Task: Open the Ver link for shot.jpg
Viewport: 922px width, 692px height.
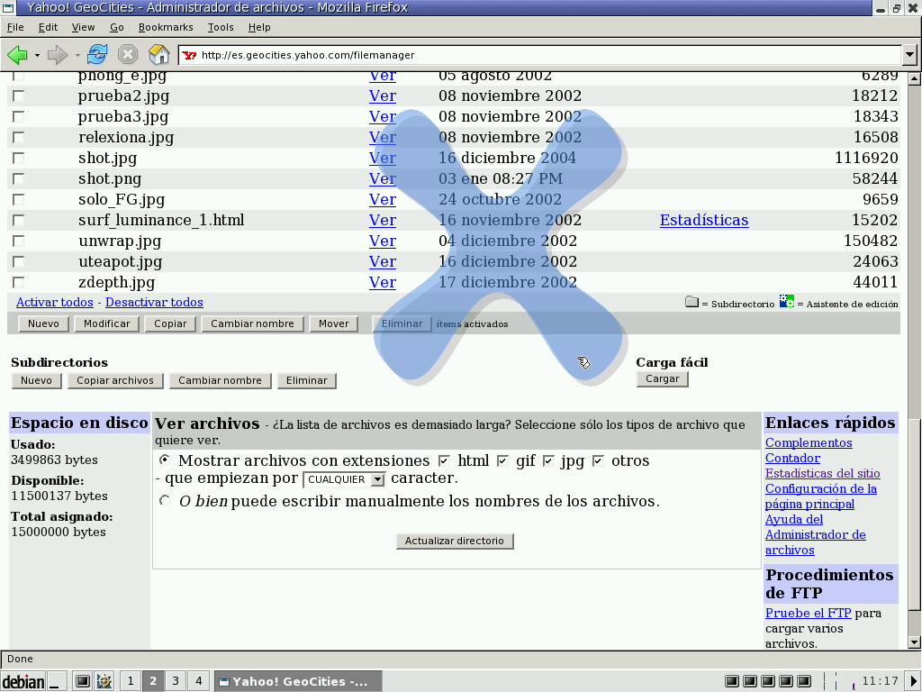Action: (x=382, y=158)
